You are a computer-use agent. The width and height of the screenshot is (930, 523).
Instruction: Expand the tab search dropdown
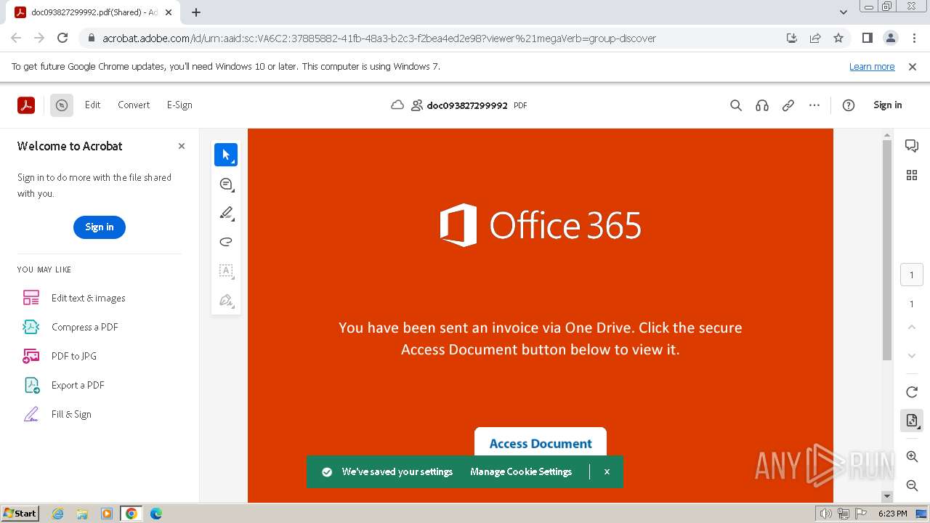[843, 12]
